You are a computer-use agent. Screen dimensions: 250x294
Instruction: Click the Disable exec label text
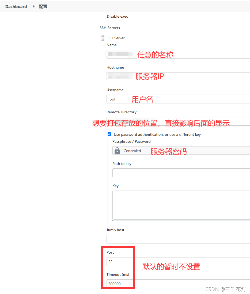(x=118, y=17)
